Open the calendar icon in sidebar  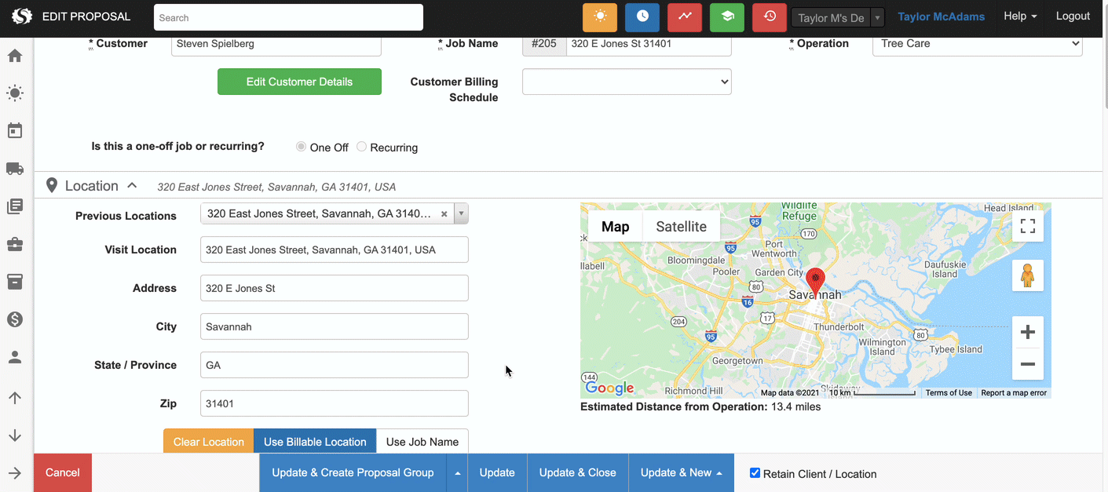click(x=15, y=131)
